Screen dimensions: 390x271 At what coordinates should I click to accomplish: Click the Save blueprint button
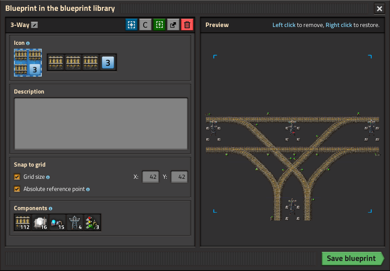pos(353,258)
